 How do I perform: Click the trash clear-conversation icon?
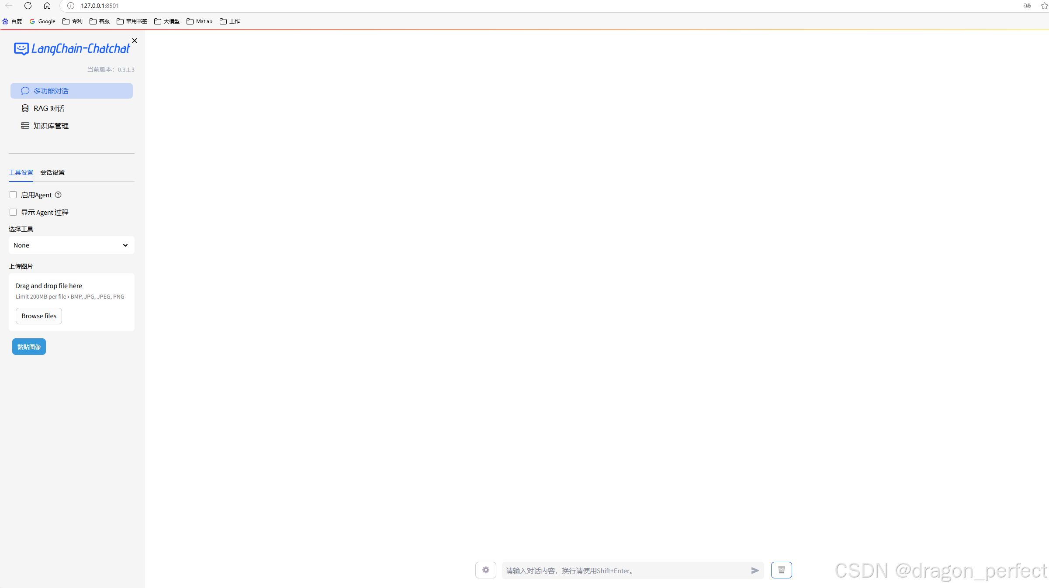click(781, 570)
